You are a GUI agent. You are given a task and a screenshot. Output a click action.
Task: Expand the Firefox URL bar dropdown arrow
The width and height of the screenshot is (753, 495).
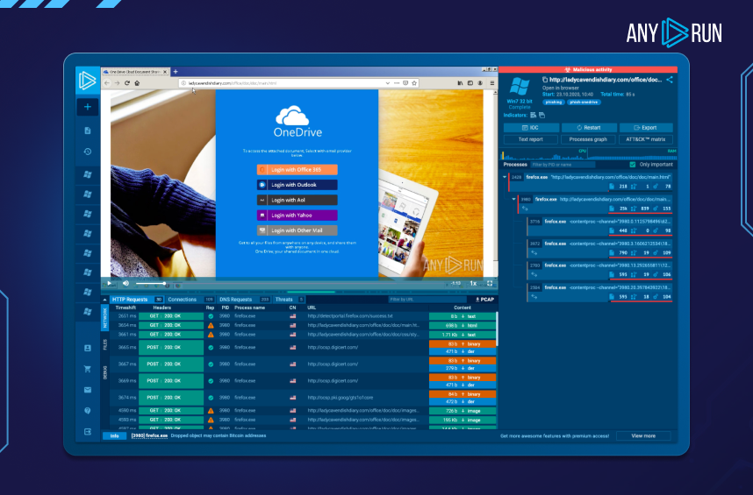388,83
